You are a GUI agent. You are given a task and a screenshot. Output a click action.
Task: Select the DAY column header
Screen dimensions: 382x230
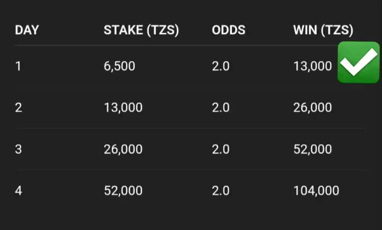tap(27, 30)
